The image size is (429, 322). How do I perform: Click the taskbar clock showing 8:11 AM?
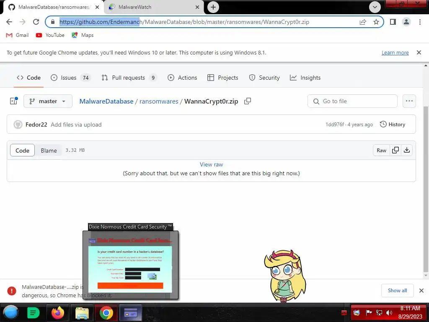[410, 312]
